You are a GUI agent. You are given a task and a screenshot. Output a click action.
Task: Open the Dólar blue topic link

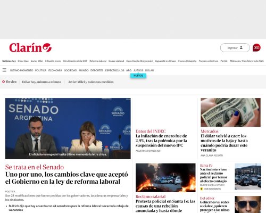(23, 61)
